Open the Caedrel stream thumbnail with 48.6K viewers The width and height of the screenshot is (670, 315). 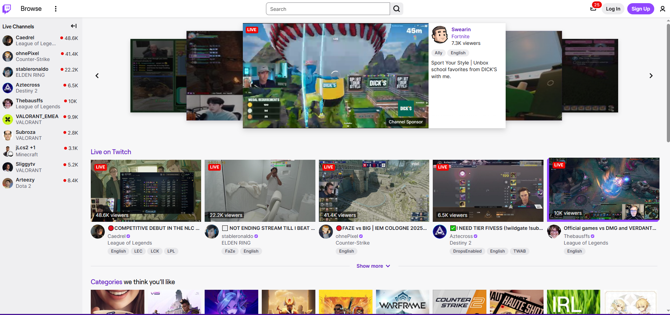(x=146, y=191)
